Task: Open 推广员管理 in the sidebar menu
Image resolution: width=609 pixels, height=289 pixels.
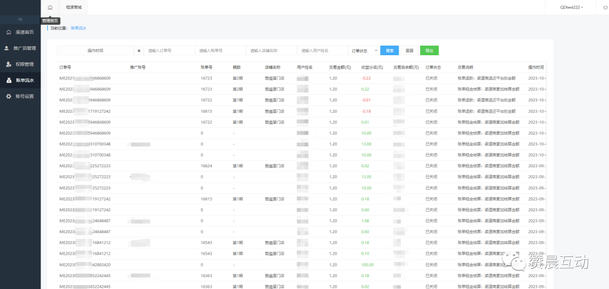Action: coord(25,48)
